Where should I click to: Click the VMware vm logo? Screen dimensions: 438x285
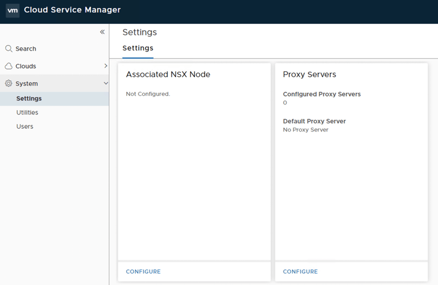pyautogui.click(x=12, y=11)
